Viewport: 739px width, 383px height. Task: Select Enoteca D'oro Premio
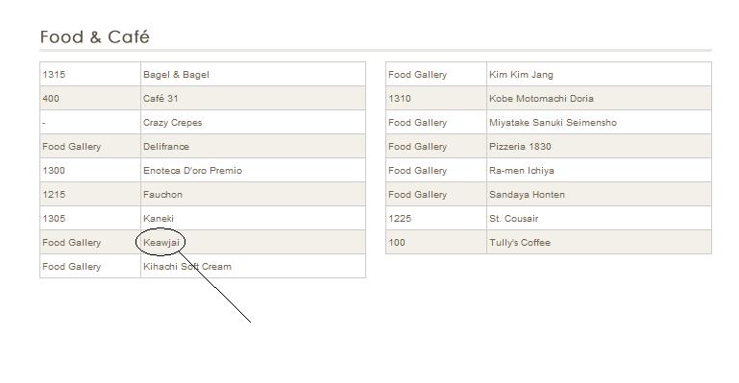pyautogui.click(x=192, y=170)
